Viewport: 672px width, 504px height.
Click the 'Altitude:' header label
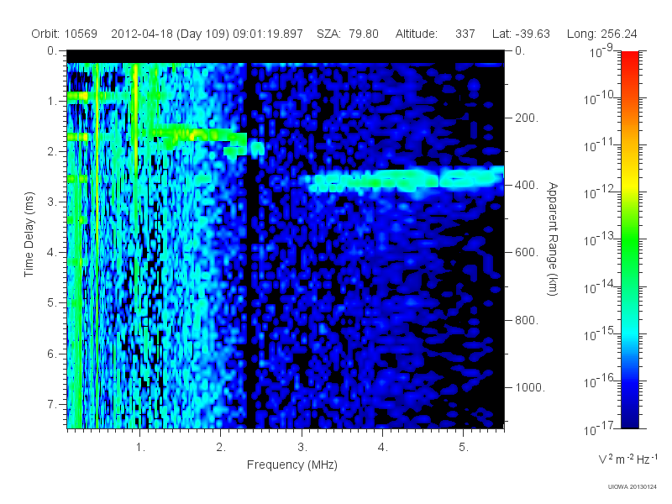pos(416,34)
